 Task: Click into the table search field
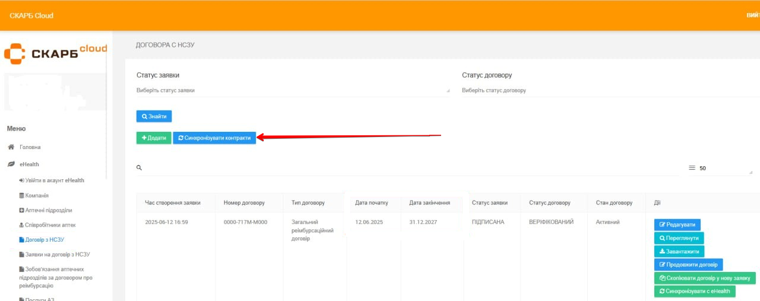pyautogui.click(x=410, y=169)
